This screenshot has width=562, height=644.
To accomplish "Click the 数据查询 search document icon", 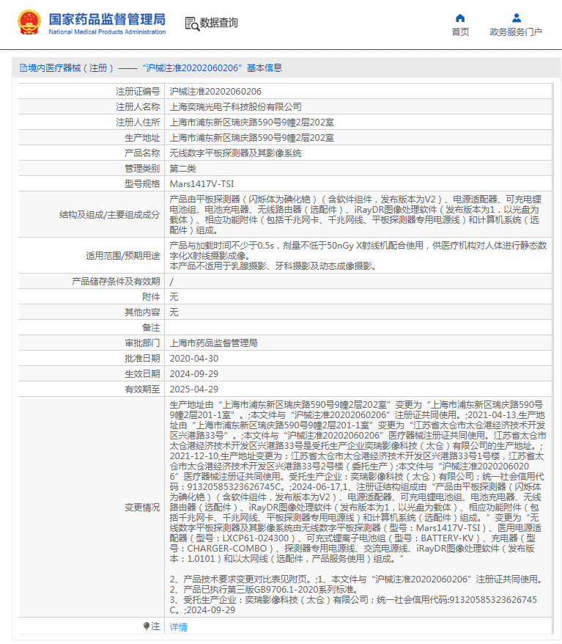I will coord(191,23).
